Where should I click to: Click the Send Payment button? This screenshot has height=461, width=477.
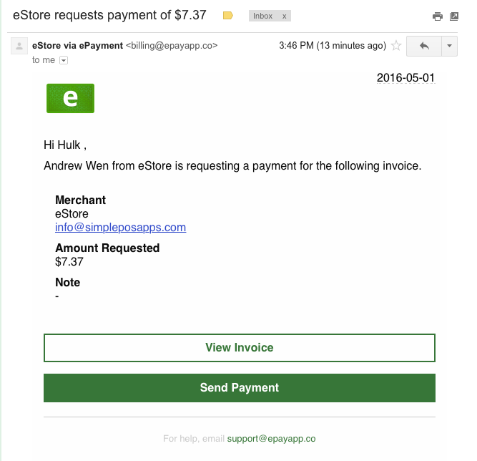pyautogui.click(x=240, y=388)
